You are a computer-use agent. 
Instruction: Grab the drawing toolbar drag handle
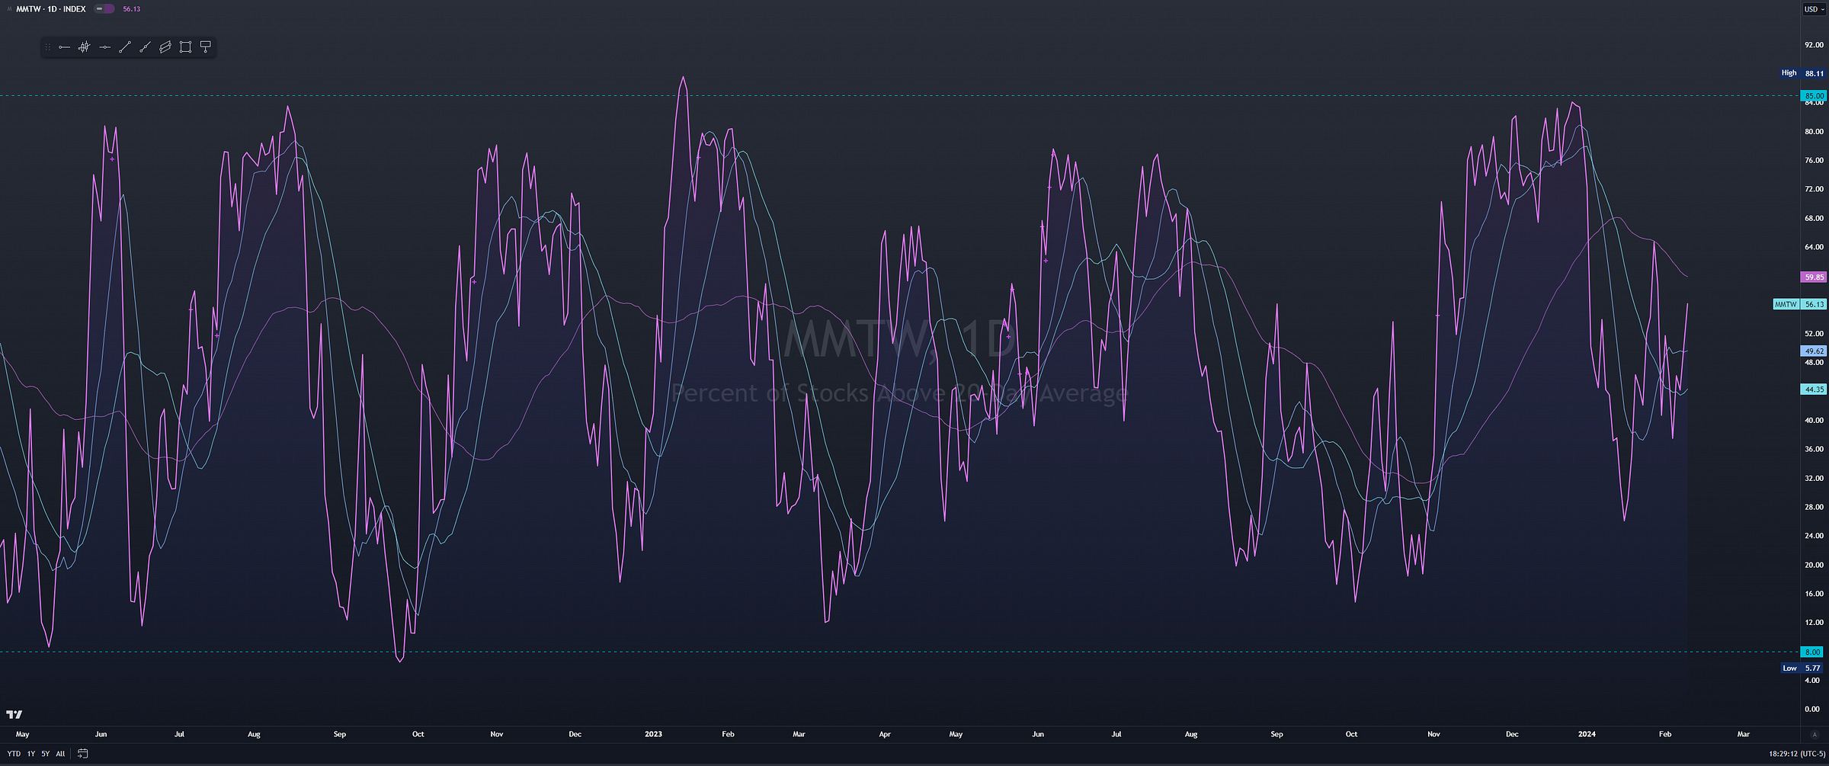47,47
